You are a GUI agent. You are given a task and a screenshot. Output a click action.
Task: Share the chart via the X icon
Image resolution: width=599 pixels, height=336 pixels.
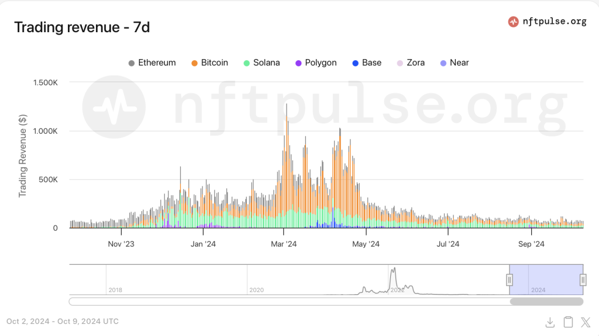(586, 322)
